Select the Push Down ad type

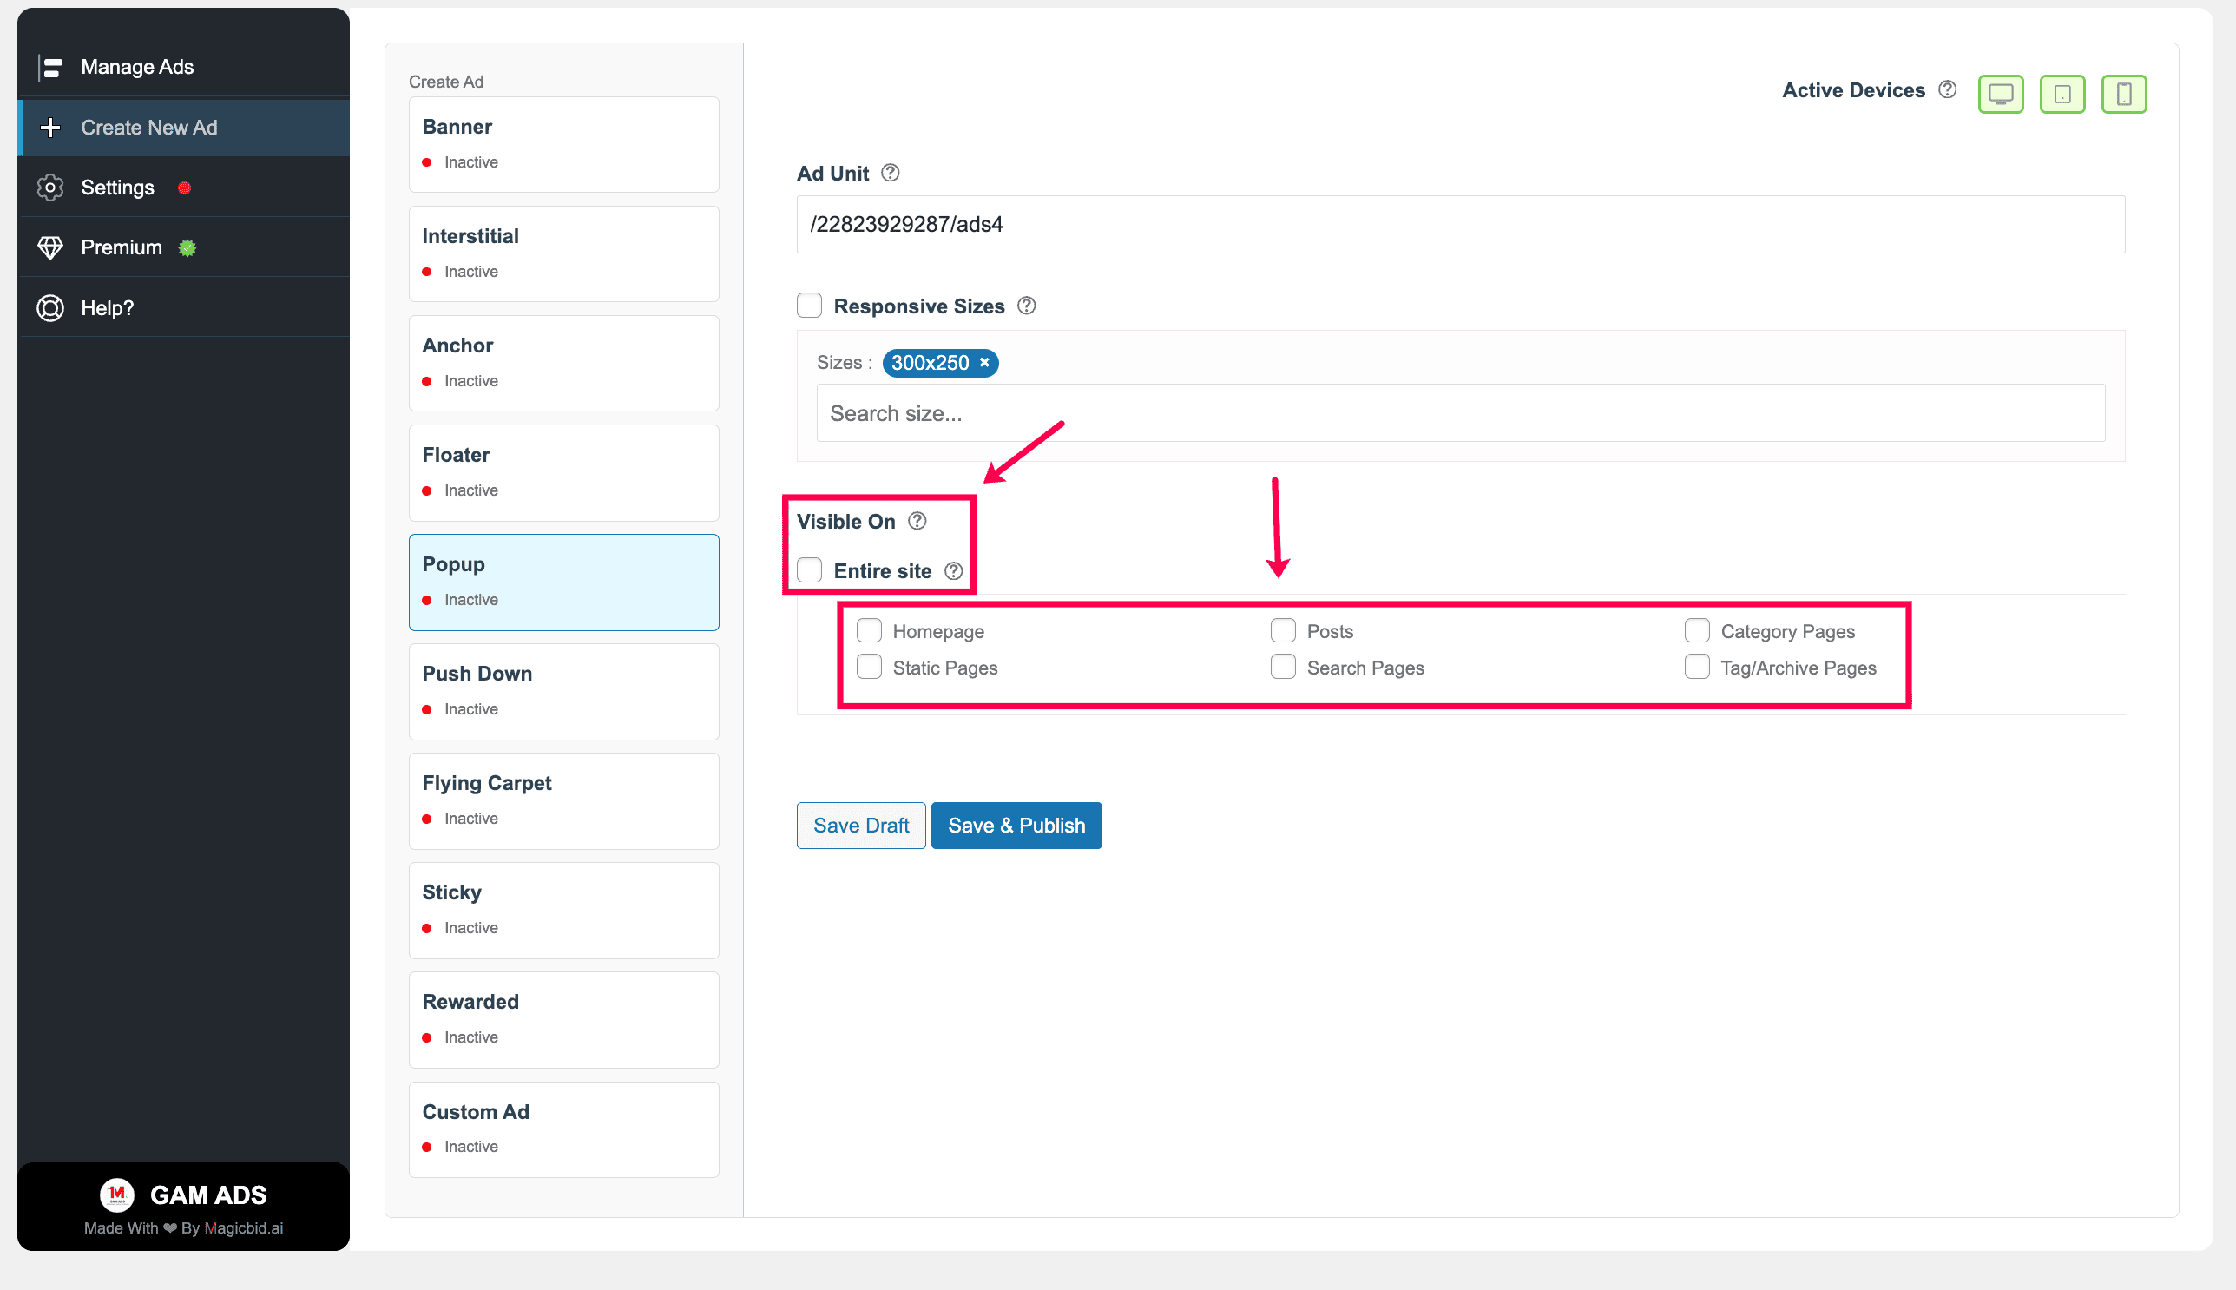click(563, 691)
